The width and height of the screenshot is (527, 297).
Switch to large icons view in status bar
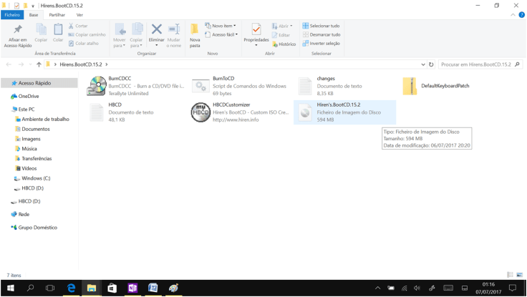pyautogui.click(x=518, y=275)
